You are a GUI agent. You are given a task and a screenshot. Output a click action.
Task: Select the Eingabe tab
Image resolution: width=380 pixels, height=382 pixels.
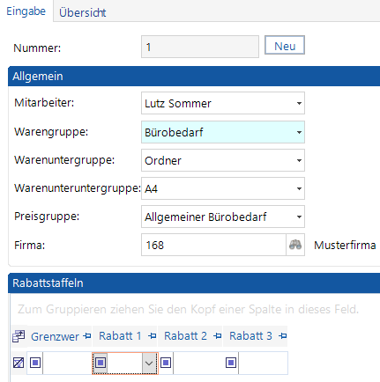[x=26, y=11]
